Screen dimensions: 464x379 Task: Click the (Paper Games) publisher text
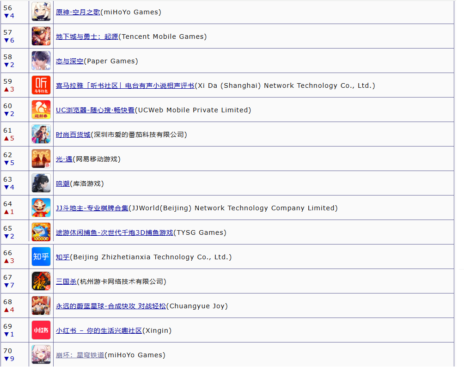111,61
